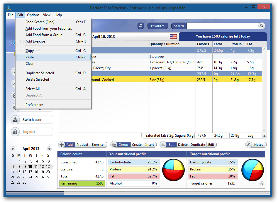278x203 pixels.
Task: Choose Add Food from your Favorites
Action: click(x=53, y=28)
